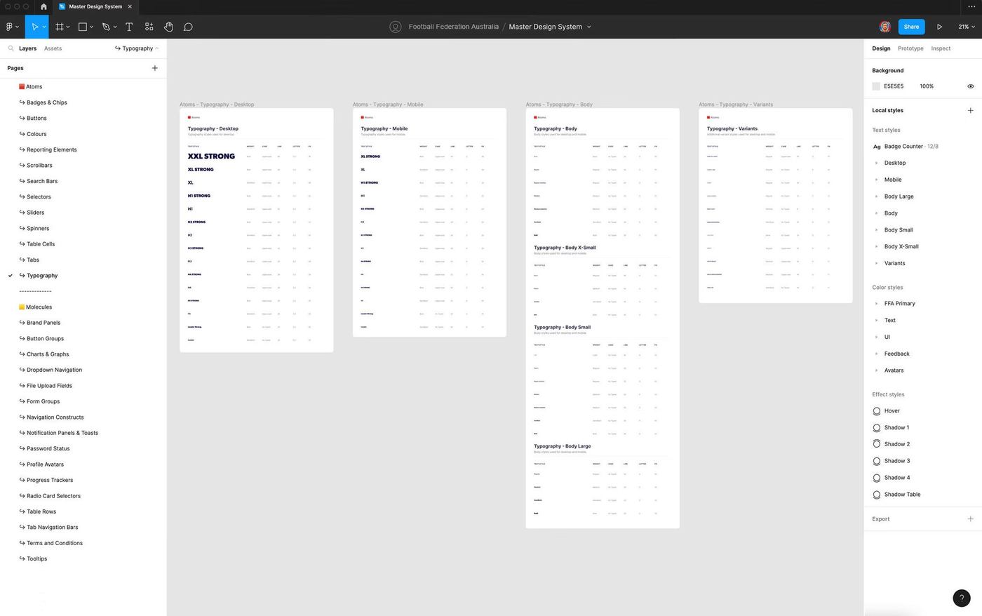The image size is (982, 616).
Task: Open Pen tool options dropdown arrow
Action: pos(115,27)
